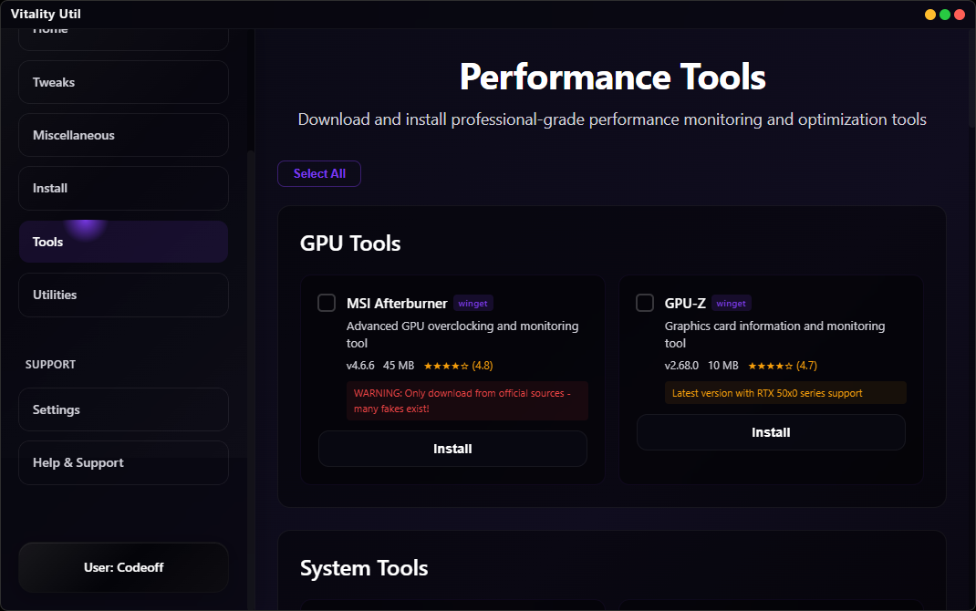Install MSI Afterburner
The height and width of the screenshot is (611, 976).
tap(452, 448)
